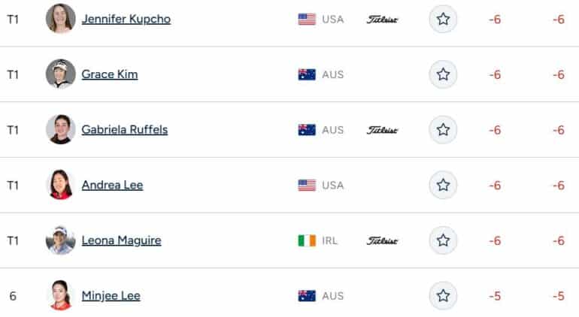This screenshot has width=579, height=317.
Task: Go to Gabriela Ruffels profile link
Action: (x=124, y=130)
